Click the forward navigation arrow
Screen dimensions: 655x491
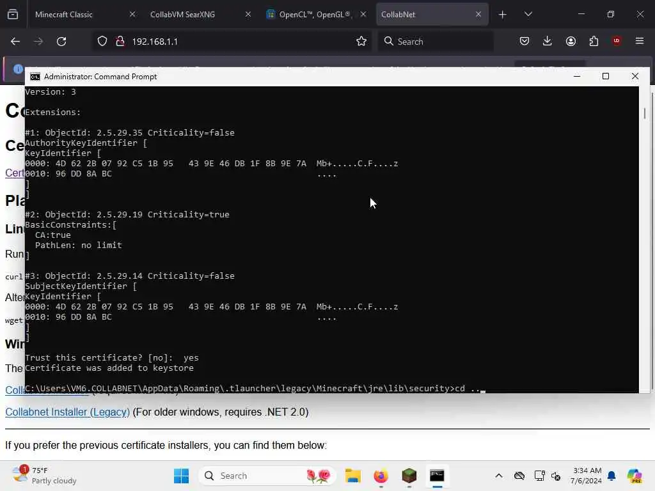tap(38, 42)
